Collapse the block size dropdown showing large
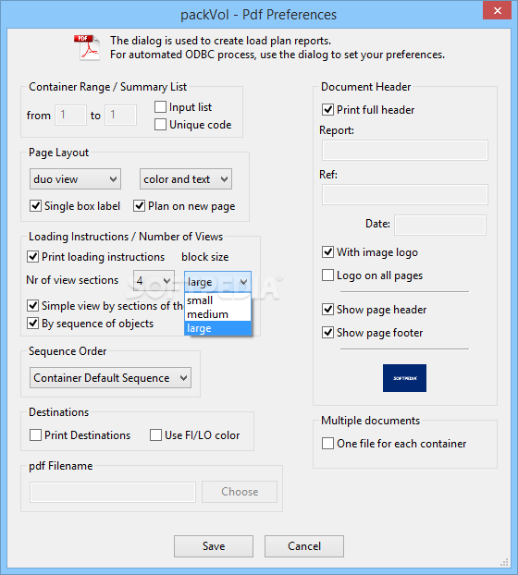The image size is (518, 575). click(x=217, y=282)
